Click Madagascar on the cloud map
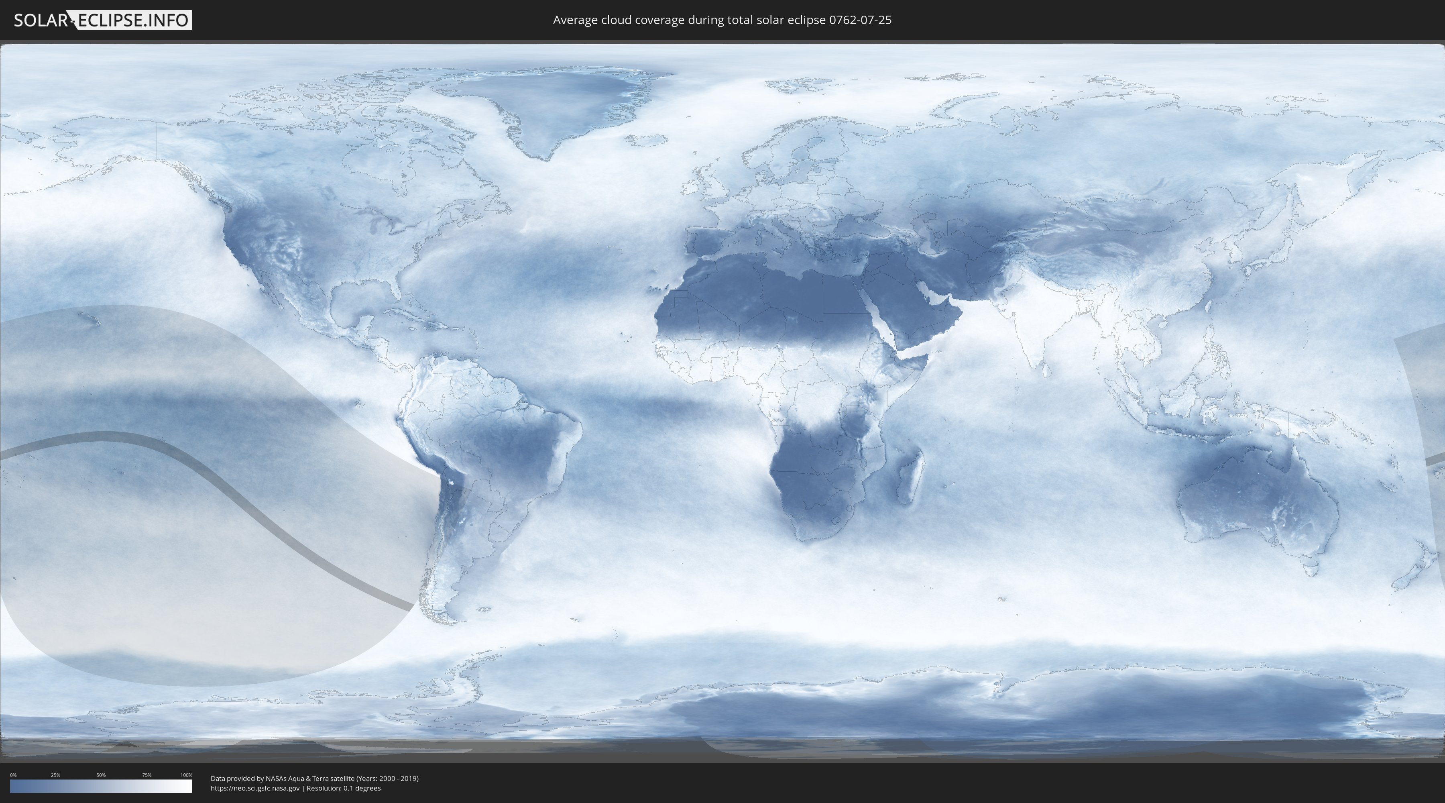Image resolution: width=1445 pixels, height=803 pixels. 910,477
